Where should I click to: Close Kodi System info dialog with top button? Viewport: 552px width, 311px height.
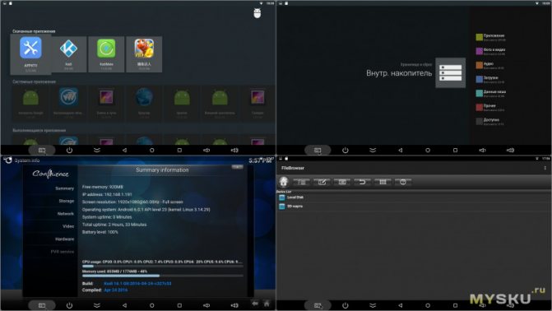(x=237, y=167)
